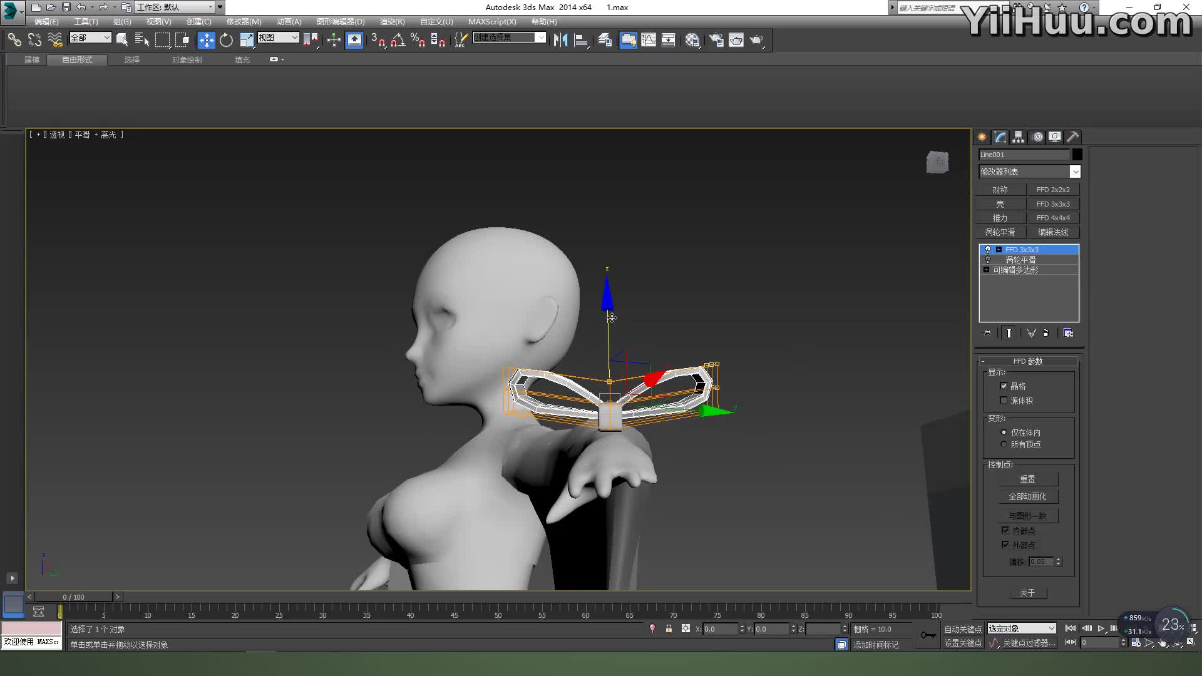Image resolution: width=1202 pixels, height=676 pixels.
Task: Toggle FFD 3x3x3 modifier lightbulb visibility
Action: [988, 250]
